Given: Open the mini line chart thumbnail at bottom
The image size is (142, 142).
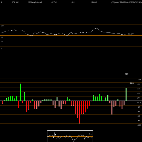Looking at the screenshot, I should coord(70,136).
